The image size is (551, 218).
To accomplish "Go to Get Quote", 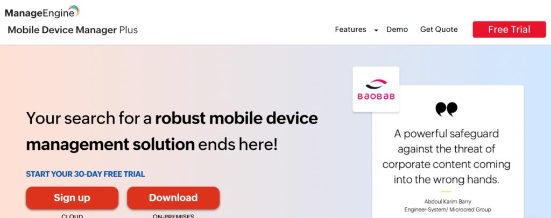I will (439, 30).
